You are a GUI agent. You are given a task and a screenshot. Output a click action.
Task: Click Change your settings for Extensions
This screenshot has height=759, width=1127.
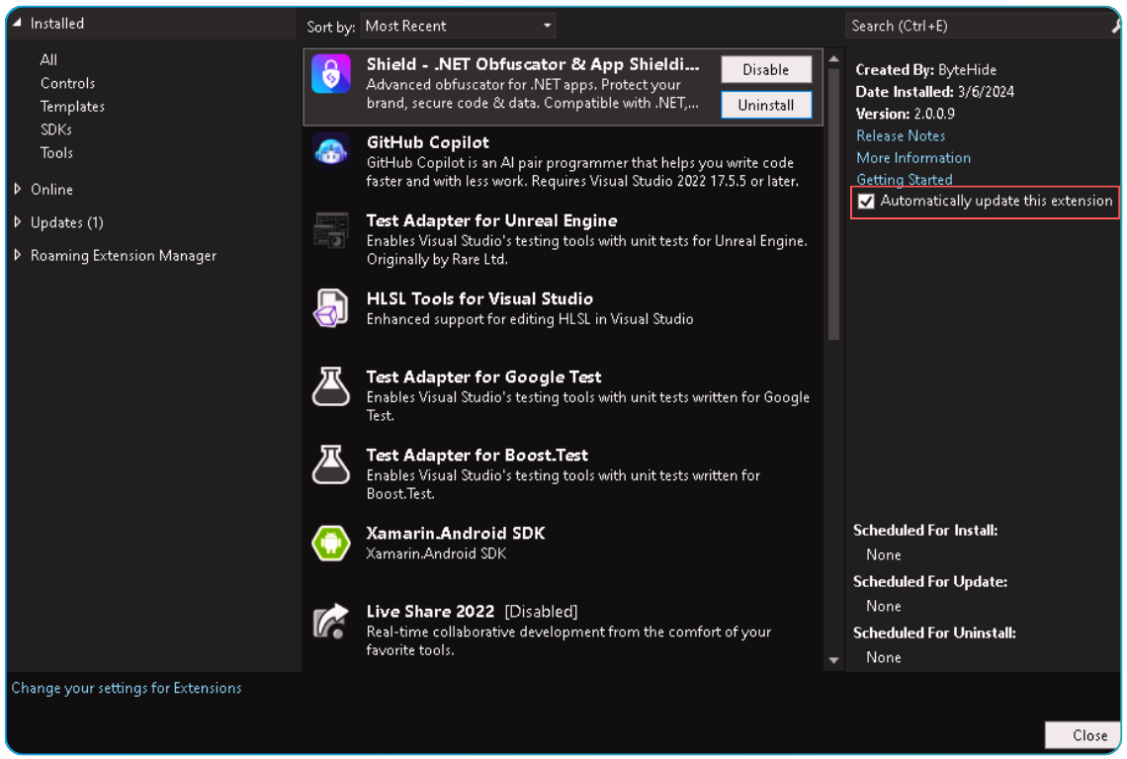[x=127, y=688]
